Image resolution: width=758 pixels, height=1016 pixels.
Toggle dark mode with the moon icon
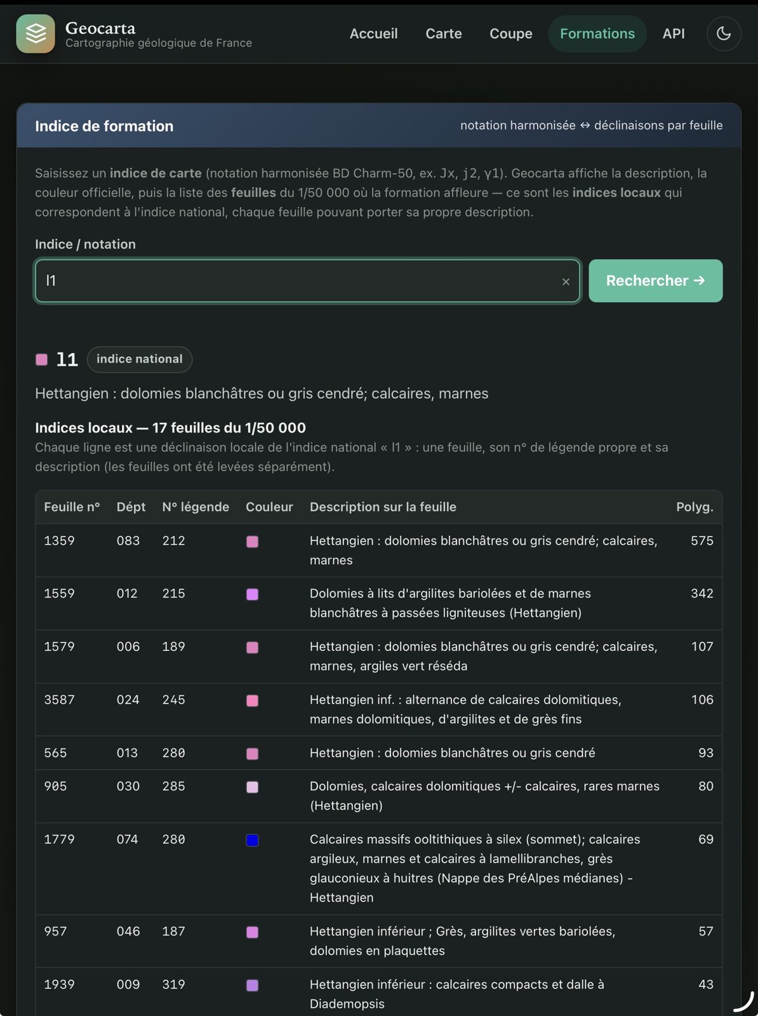pos(724,34)
